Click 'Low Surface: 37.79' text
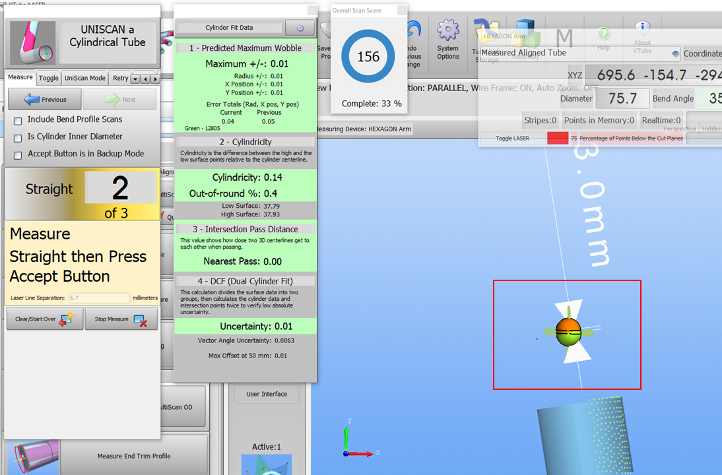722x475 pixels. tap(251, 206)
